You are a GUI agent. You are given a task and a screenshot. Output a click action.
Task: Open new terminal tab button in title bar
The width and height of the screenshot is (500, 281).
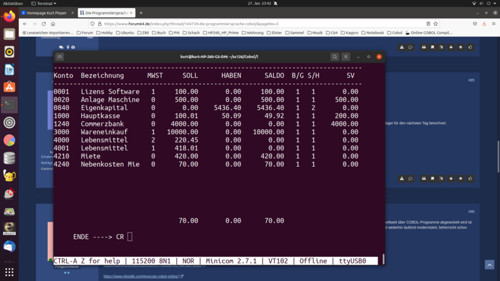pyautogui.click(x=60, y=57)
